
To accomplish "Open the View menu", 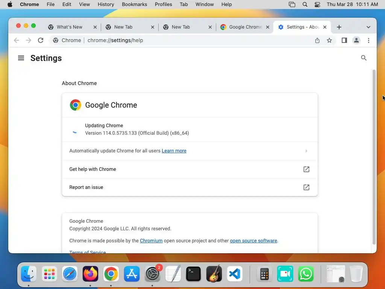I will tap(85, 5).
